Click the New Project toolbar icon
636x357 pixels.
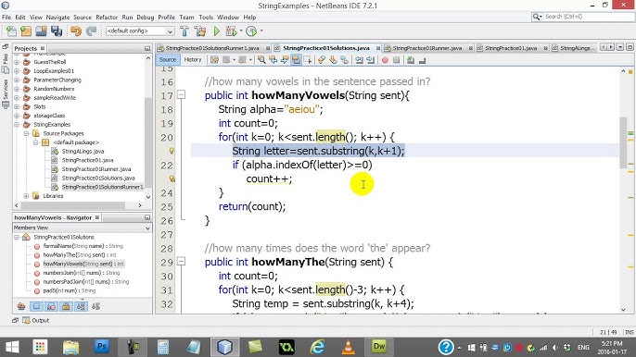pyautogui.click(x=26, y=31)
